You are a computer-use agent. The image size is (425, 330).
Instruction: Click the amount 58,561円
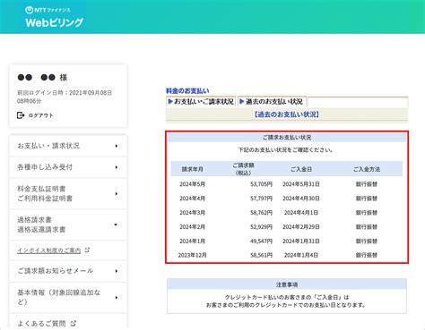tap(261, 255)
